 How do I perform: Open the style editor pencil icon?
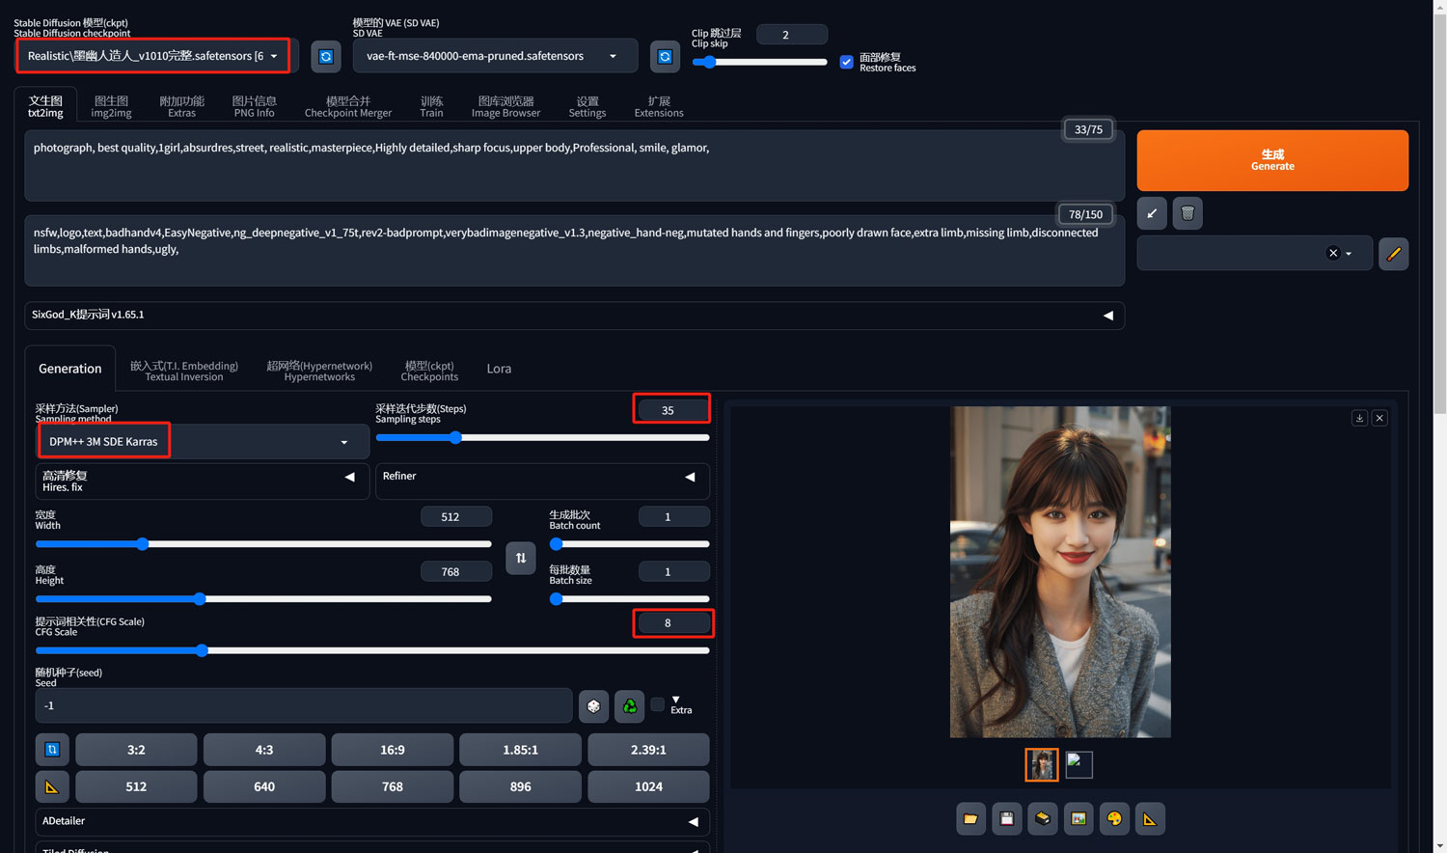tap(1393, 254)
